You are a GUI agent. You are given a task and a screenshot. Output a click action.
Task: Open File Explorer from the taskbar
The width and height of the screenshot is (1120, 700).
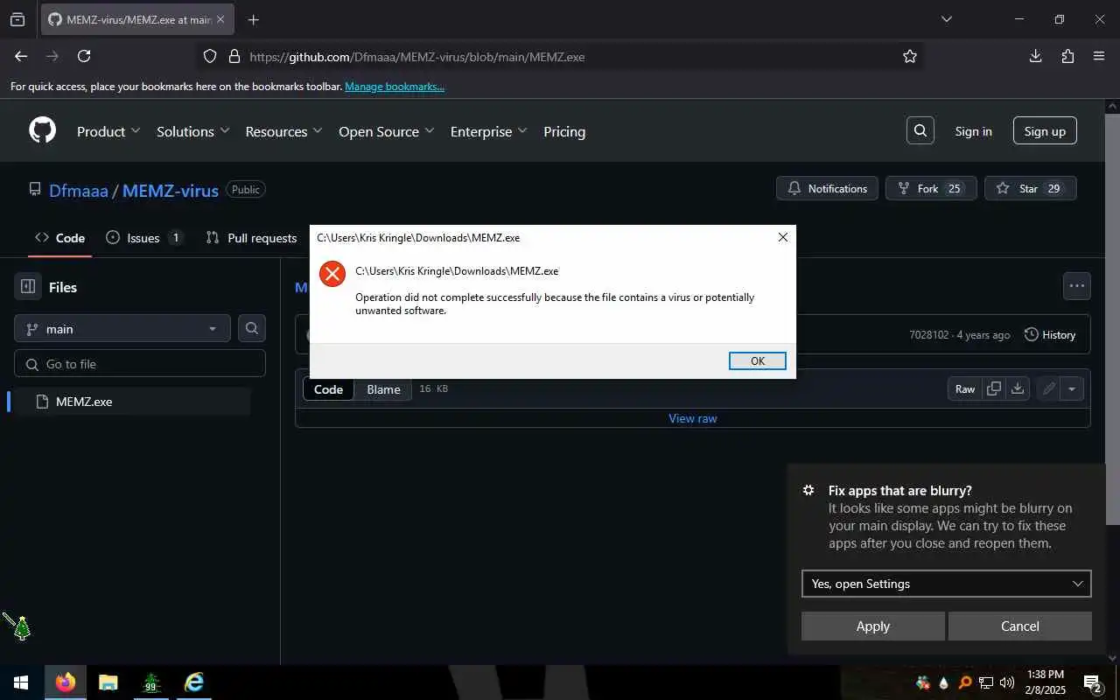(108, 682)
